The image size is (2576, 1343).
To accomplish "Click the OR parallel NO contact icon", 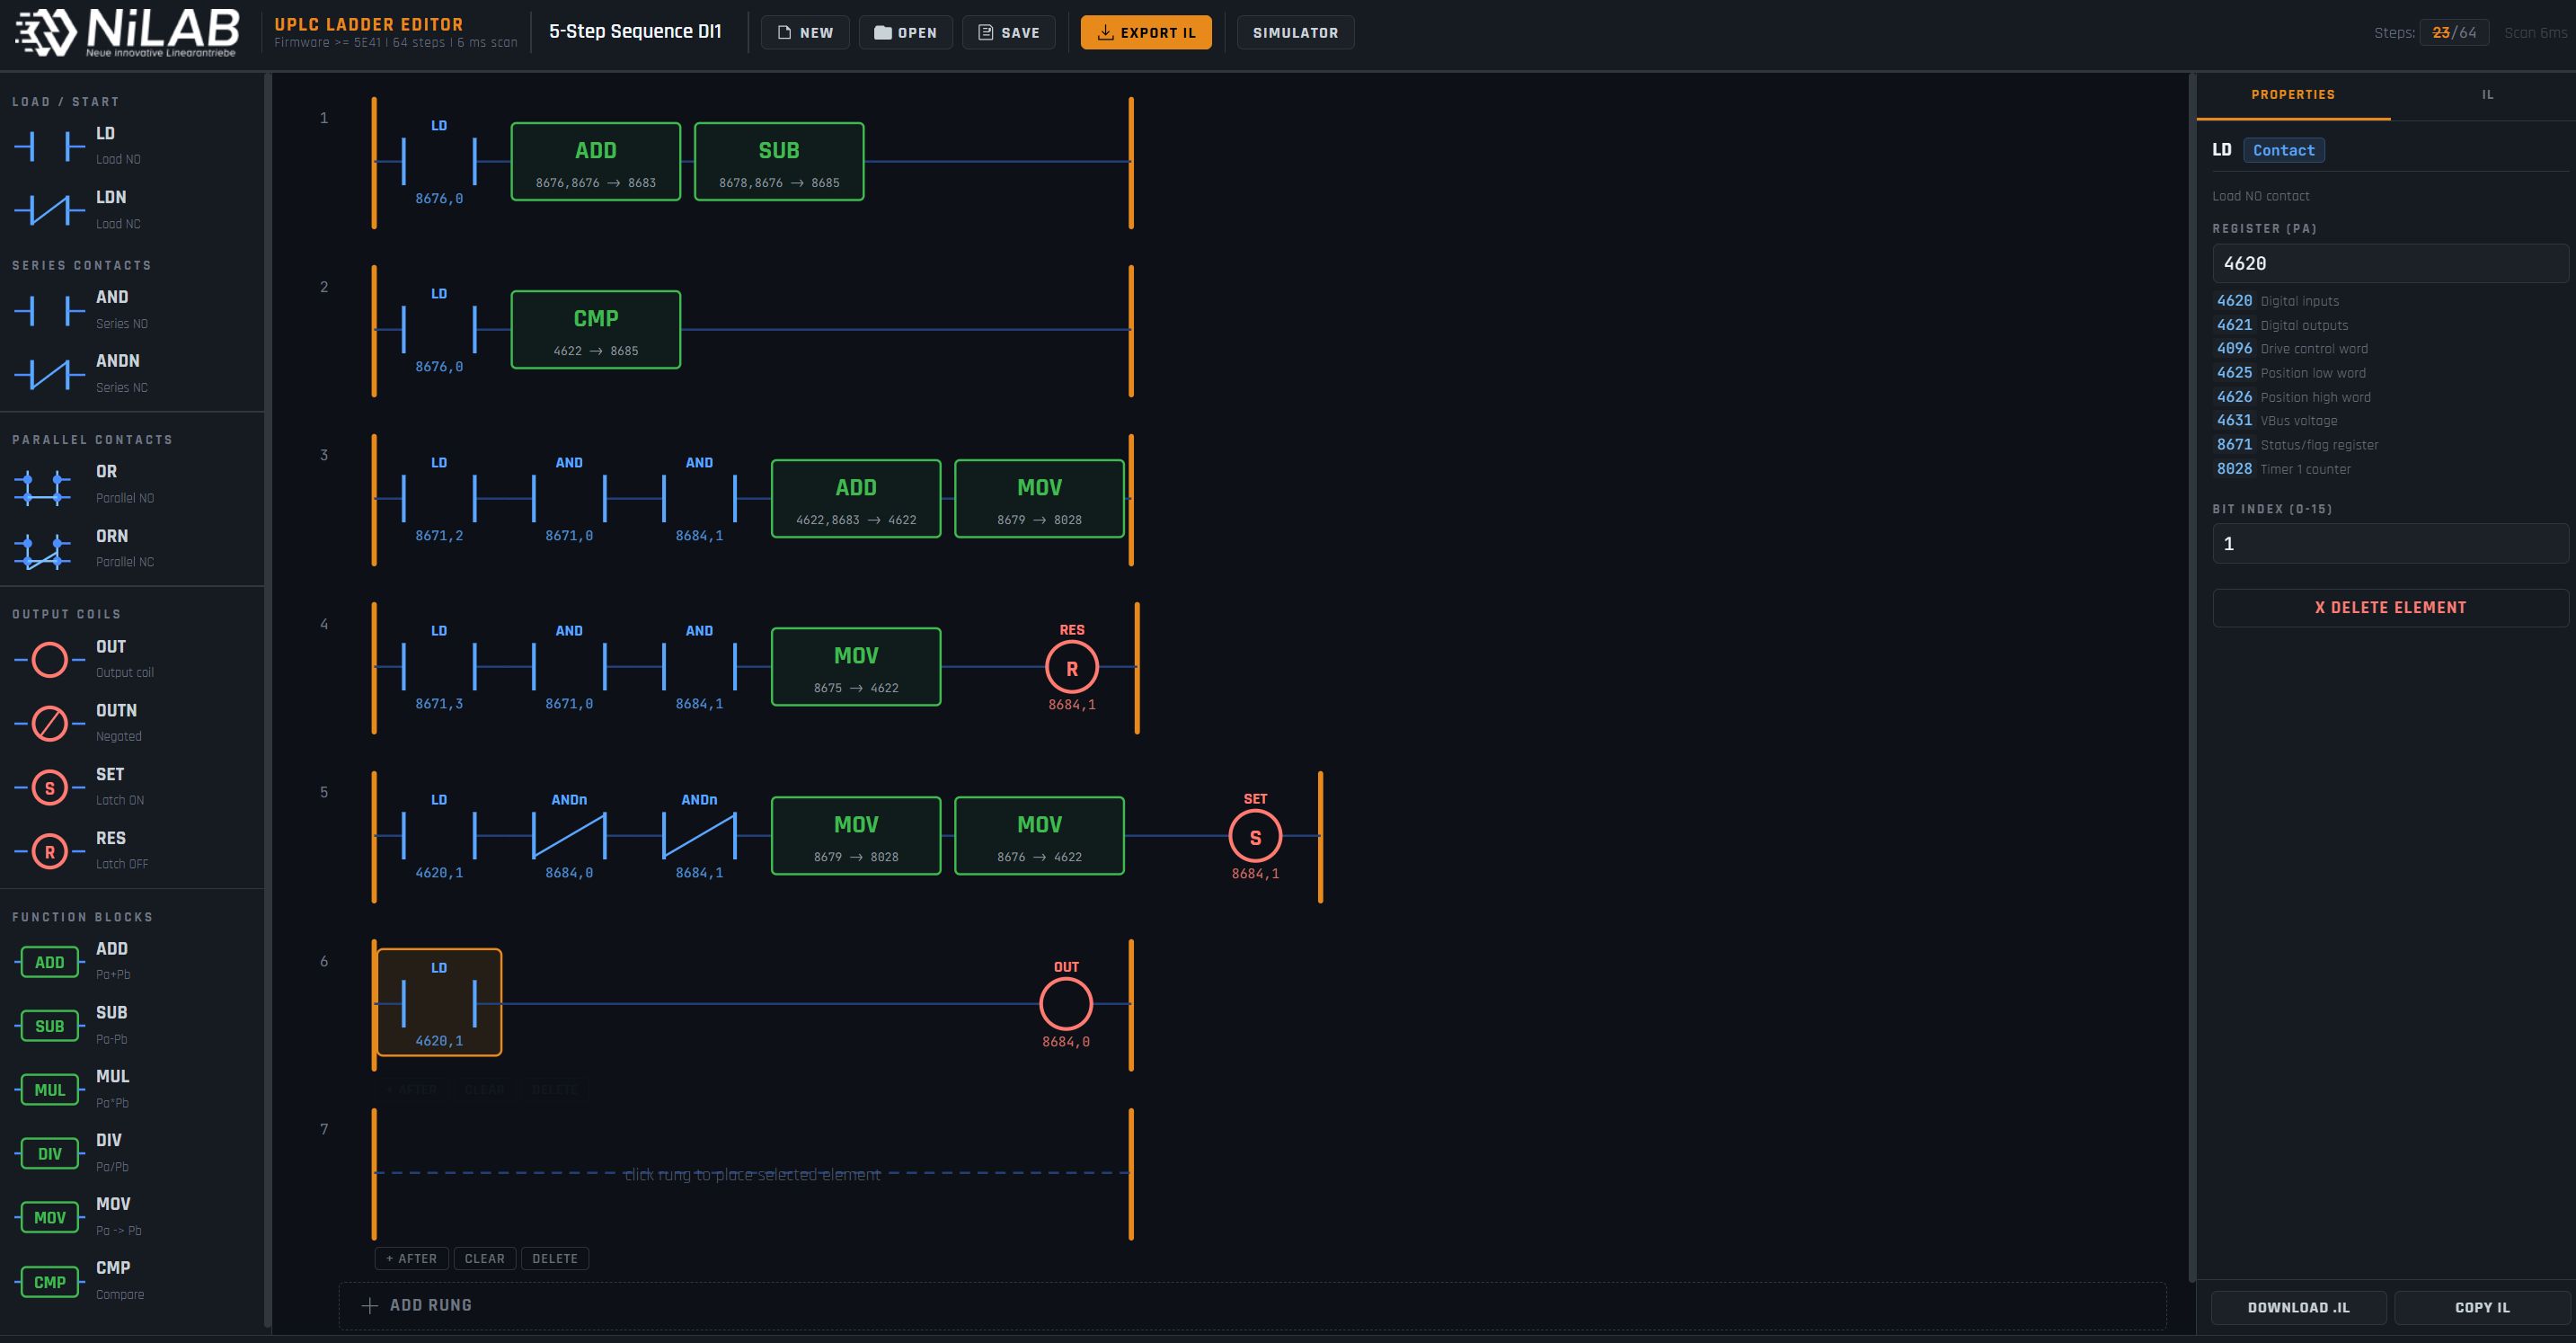I will [x=43, y=485].
